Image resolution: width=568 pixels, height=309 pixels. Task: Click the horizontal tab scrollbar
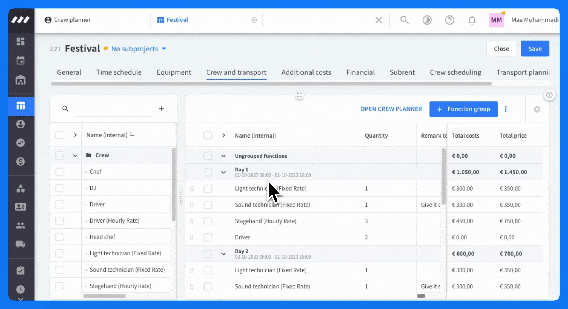tap(271, 84)
